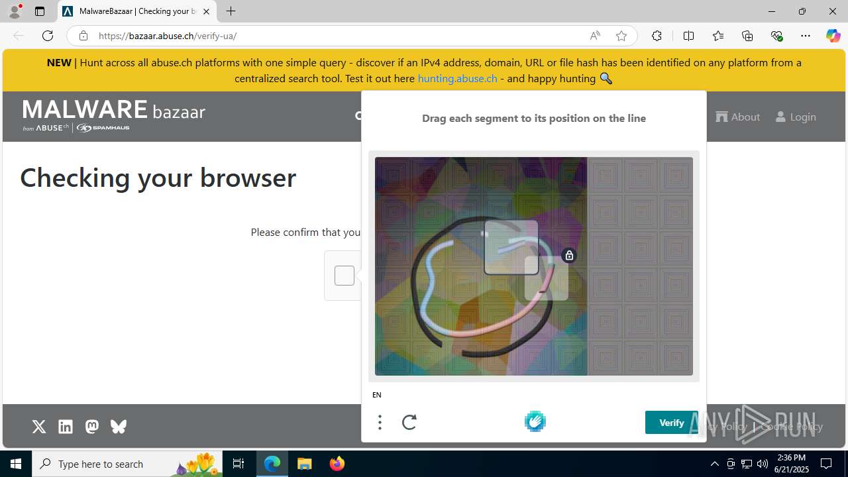Open the volume control tray icon
This screenshot has width=848, height=477.
pos(763,464)
